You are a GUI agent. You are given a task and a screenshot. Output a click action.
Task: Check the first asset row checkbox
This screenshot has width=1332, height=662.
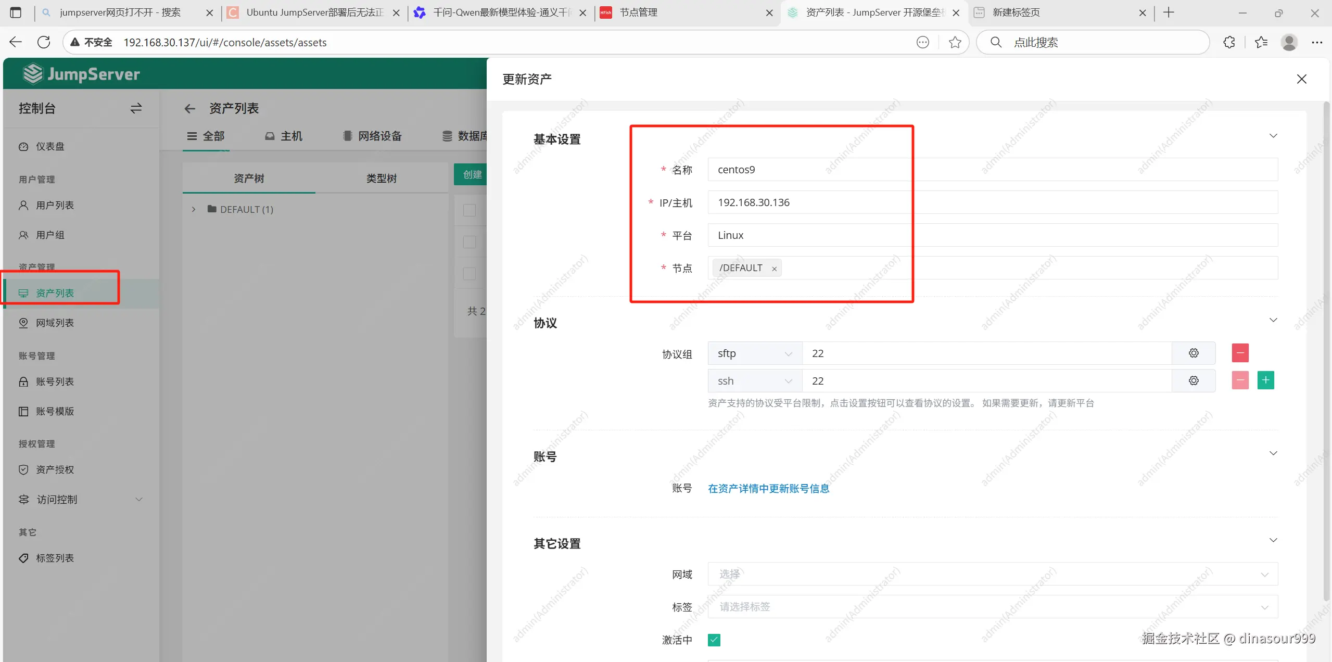(470, 210)
